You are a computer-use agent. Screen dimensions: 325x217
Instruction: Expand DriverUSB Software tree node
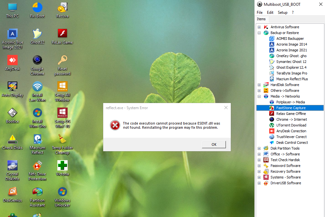(x=259, y=183)
